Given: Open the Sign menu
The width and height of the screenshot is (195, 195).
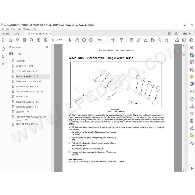Looking at the screenshot, I should pyautogui.click(x=19, y=29).
